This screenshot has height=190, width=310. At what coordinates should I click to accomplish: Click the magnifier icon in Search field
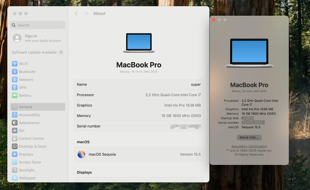click(14, 25)
